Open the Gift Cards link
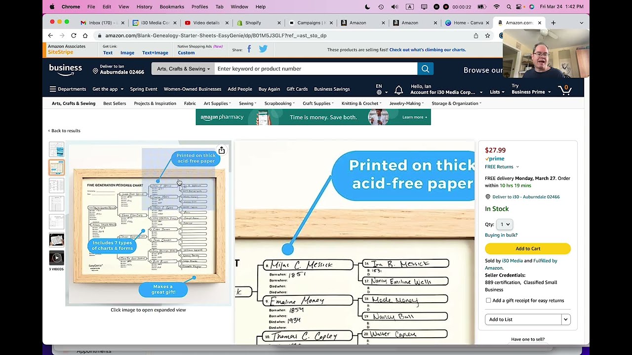This screenshot has height=355, width=632. 297,89
